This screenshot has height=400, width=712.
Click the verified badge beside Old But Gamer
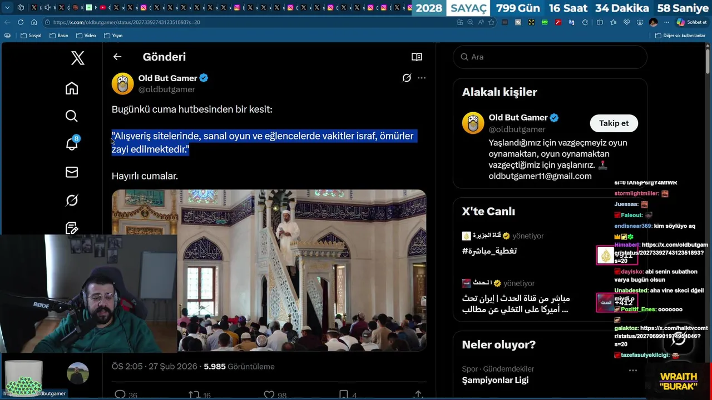coord(204,78)
